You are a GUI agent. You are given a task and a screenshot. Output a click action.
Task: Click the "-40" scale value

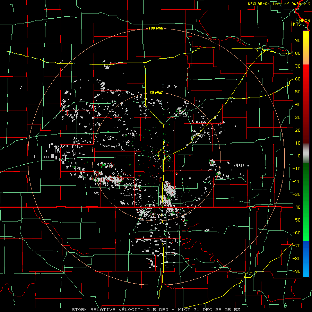click(x=296, y=207)
